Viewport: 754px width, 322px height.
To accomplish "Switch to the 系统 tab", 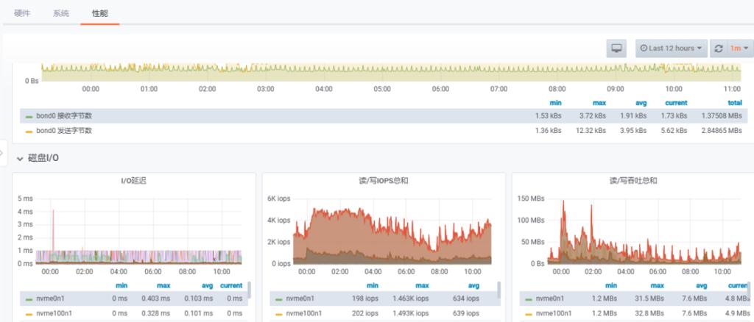I will pos(61,14).
